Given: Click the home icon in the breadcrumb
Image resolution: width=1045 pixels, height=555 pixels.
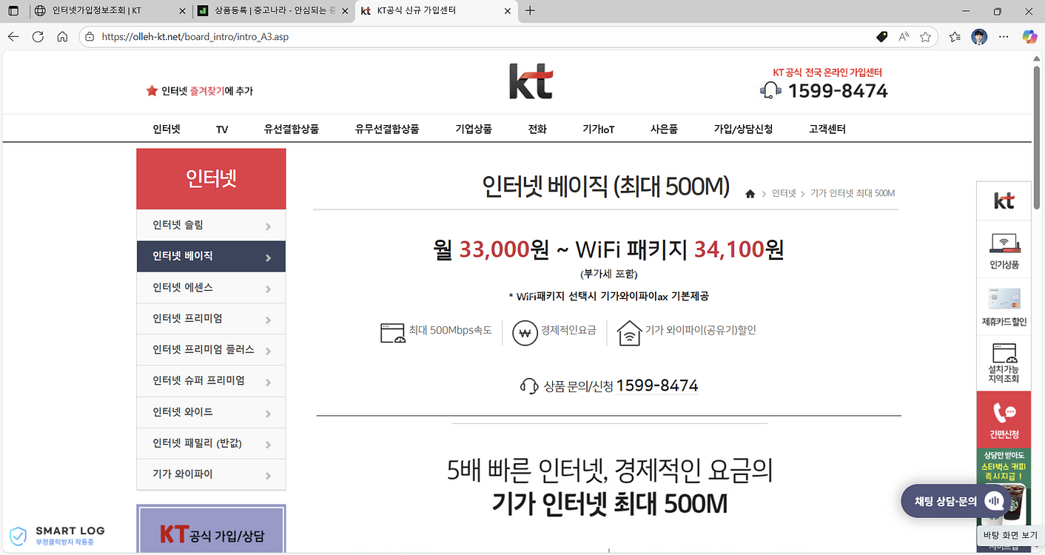Looking at the screenshot, I should point(750,194).
